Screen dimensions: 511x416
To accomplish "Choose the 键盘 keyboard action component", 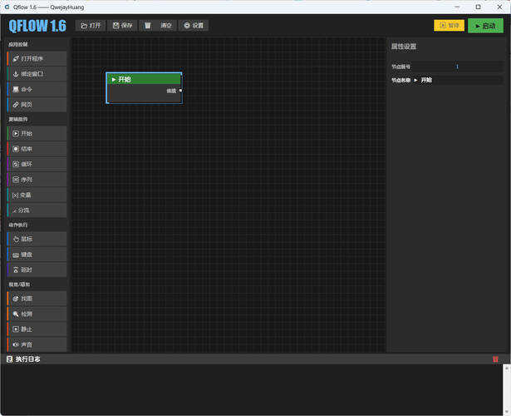I will point(37,255).
